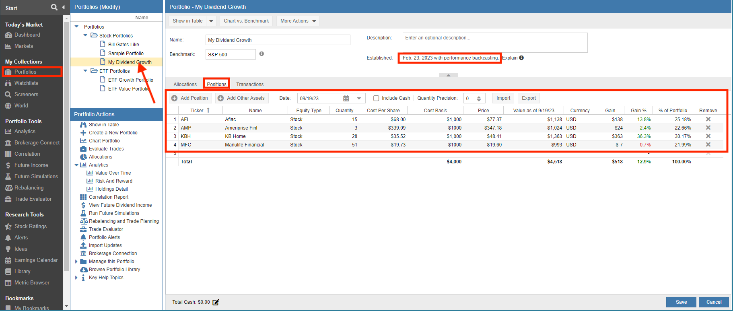This screenshot has height=311, width=733.
Task: Click the Add Position button
Action: [190, 98]
